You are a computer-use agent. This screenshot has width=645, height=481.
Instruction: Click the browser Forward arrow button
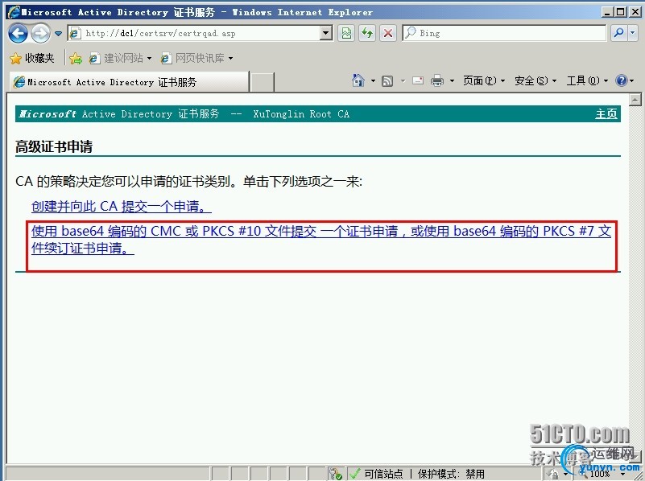coord(40,33)
